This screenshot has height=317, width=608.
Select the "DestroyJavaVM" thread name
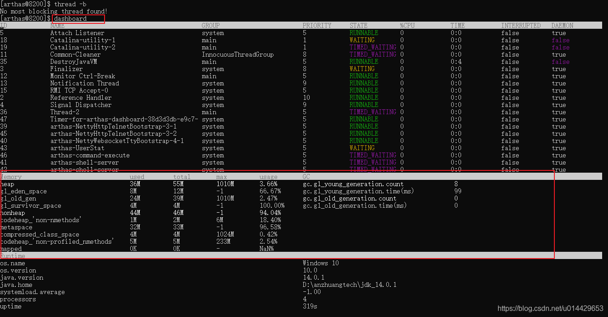pos(73,62)
